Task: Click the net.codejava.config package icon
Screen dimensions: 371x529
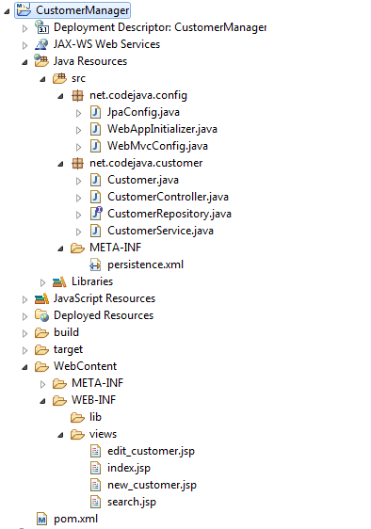Action: tap(77, 95)
